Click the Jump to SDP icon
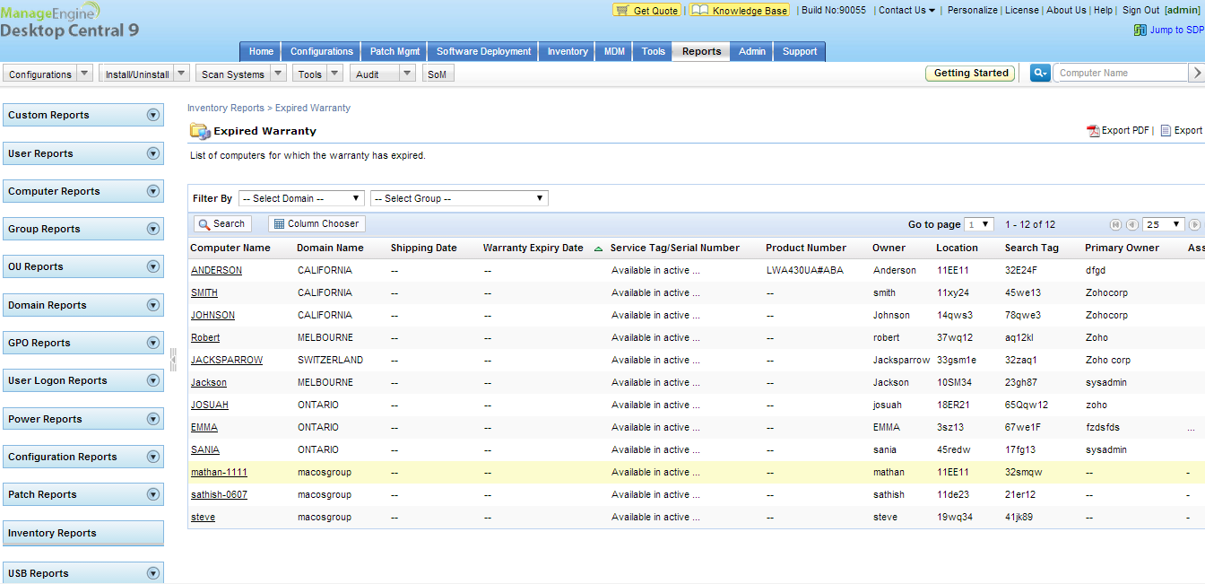1205x584 pixels. 1140,30
